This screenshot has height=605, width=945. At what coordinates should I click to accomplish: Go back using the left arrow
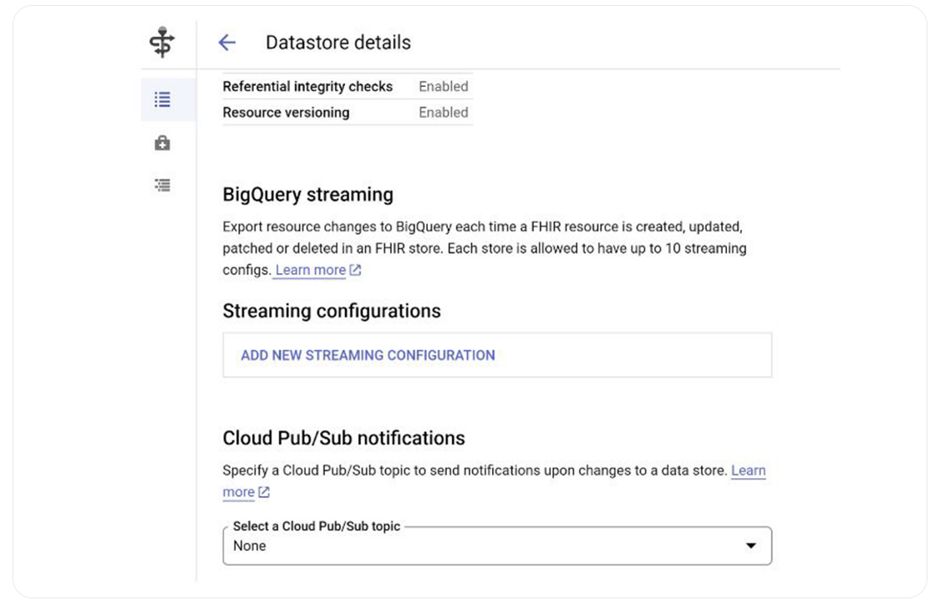[x=226, y=43]
